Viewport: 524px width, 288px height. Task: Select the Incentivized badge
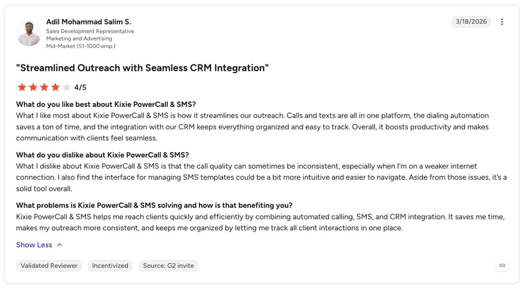pos(110,266)
